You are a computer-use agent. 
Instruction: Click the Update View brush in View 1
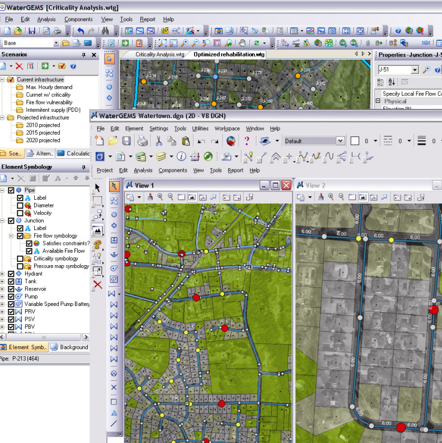(x=150, y=197)
